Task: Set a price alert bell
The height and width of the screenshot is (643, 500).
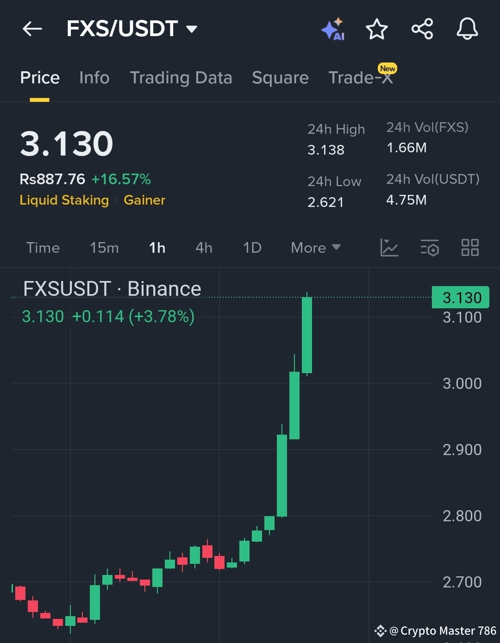Action: 467,29
